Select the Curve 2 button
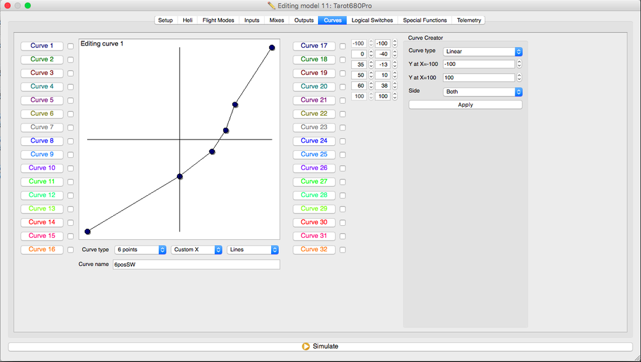 (42, 59)
